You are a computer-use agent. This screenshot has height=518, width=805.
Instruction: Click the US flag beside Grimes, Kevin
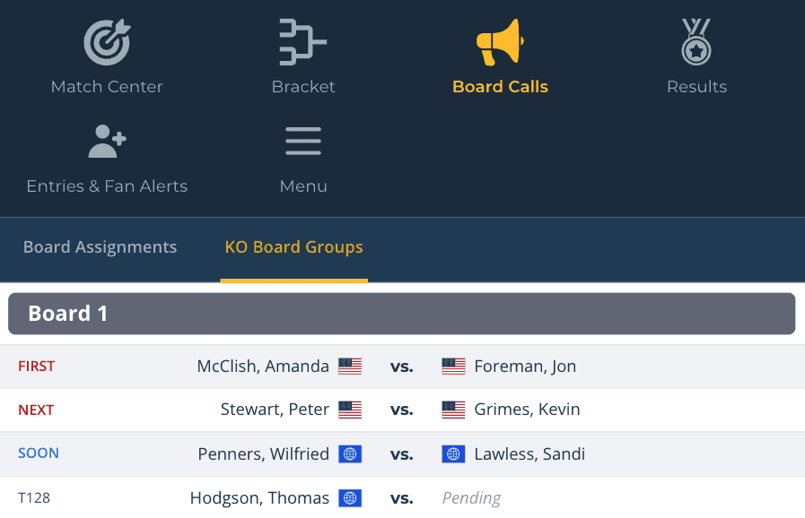click(x=453, y=410)
